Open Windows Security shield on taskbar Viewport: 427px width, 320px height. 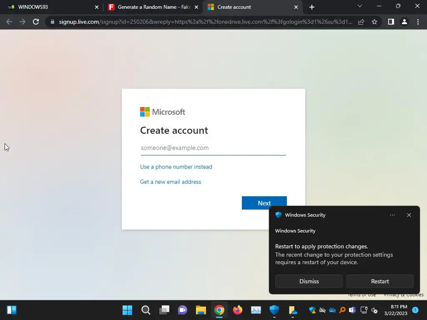274,310
